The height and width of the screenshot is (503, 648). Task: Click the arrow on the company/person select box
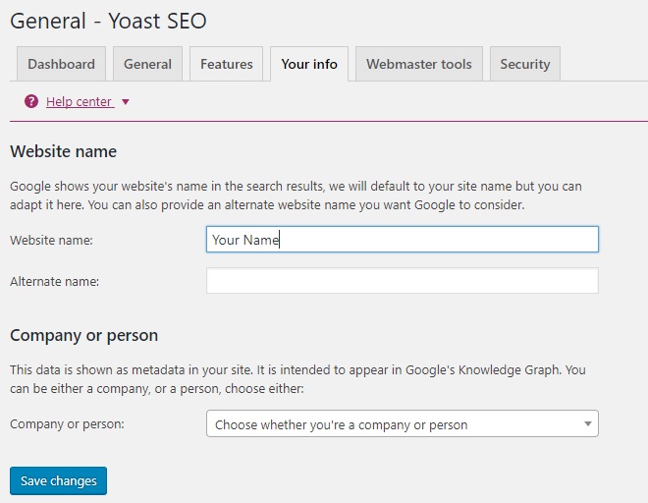(587, 424)
